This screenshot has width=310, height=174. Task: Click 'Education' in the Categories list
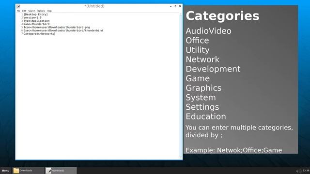[x=206, y=116]
